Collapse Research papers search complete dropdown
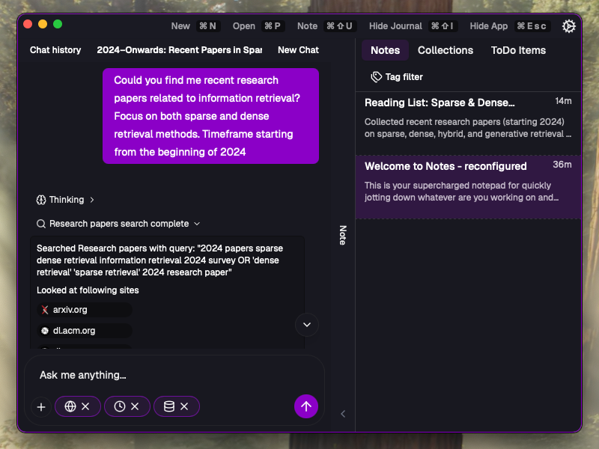Image resolution: width=599 pixels, height=449 pixels. pos(197,224)
